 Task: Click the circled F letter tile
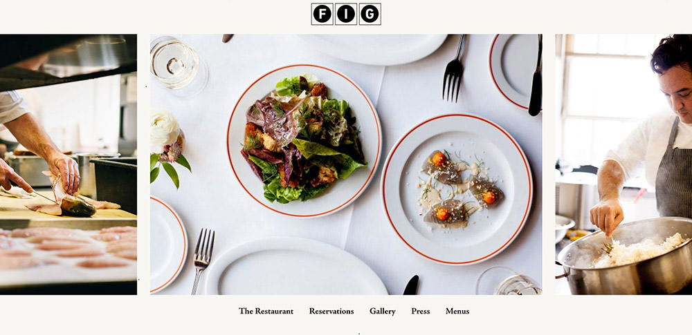coord(322,14)
